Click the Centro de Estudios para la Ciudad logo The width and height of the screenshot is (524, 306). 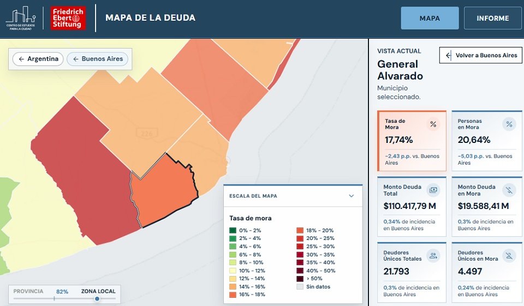pyautogui.click(x=21, y=19)
